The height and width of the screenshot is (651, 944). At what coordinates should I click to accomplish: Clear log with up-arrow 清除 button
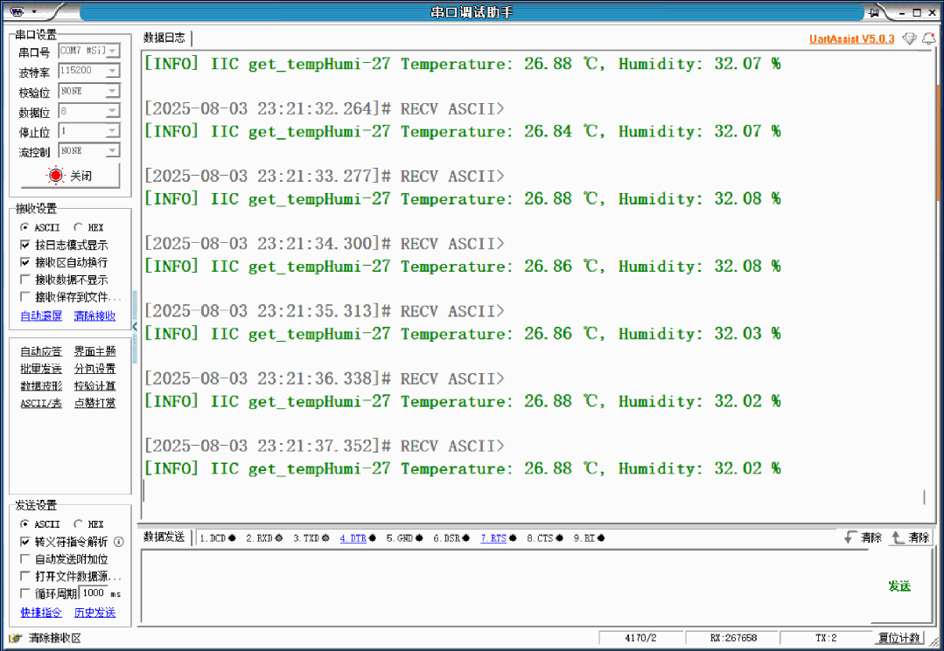(910, 537)
